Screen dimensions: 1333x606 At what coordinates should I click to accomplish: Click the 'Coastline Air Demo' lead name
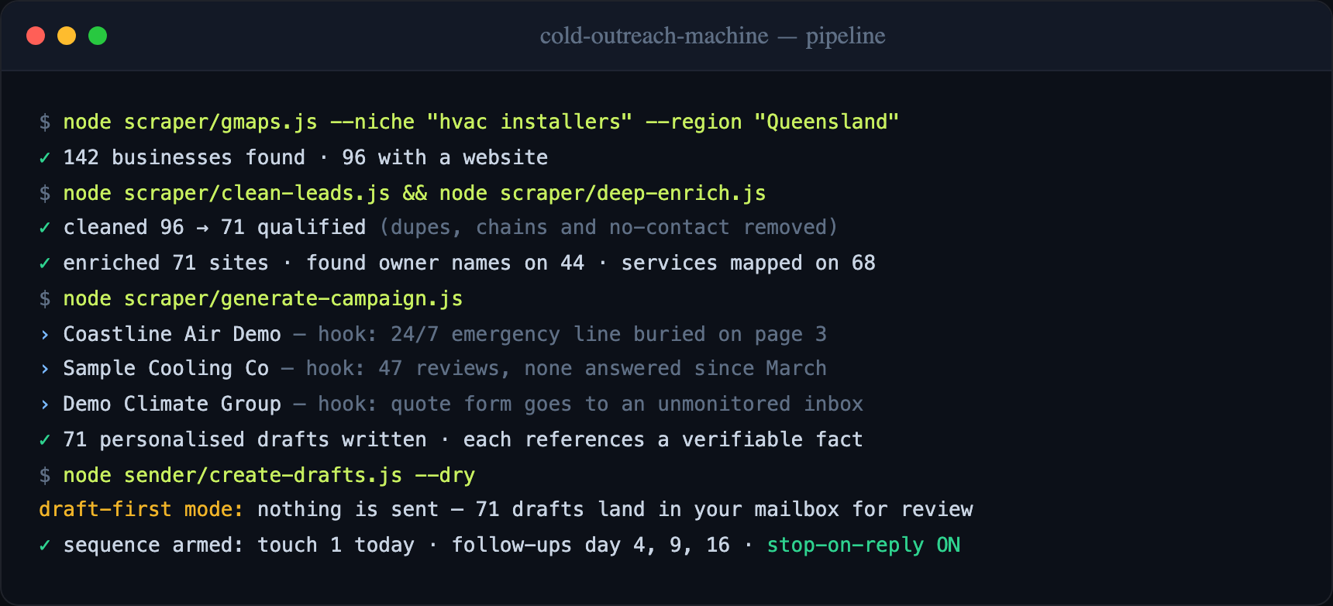tap(172, 334)
